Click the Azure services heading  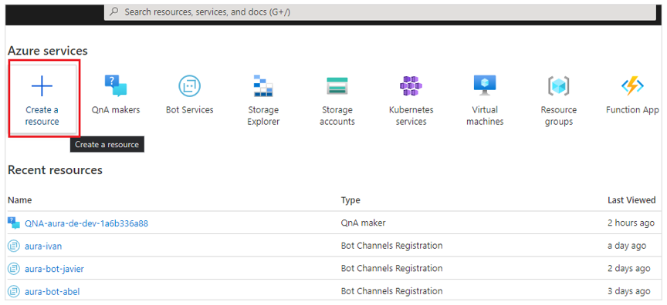click(48, 52)
